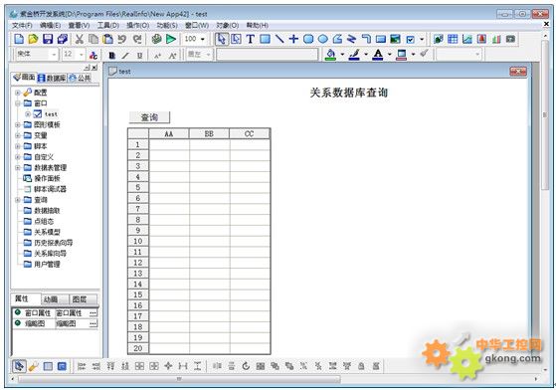
Task: Open the 文件(F) menu
Action: click(22, 26)
